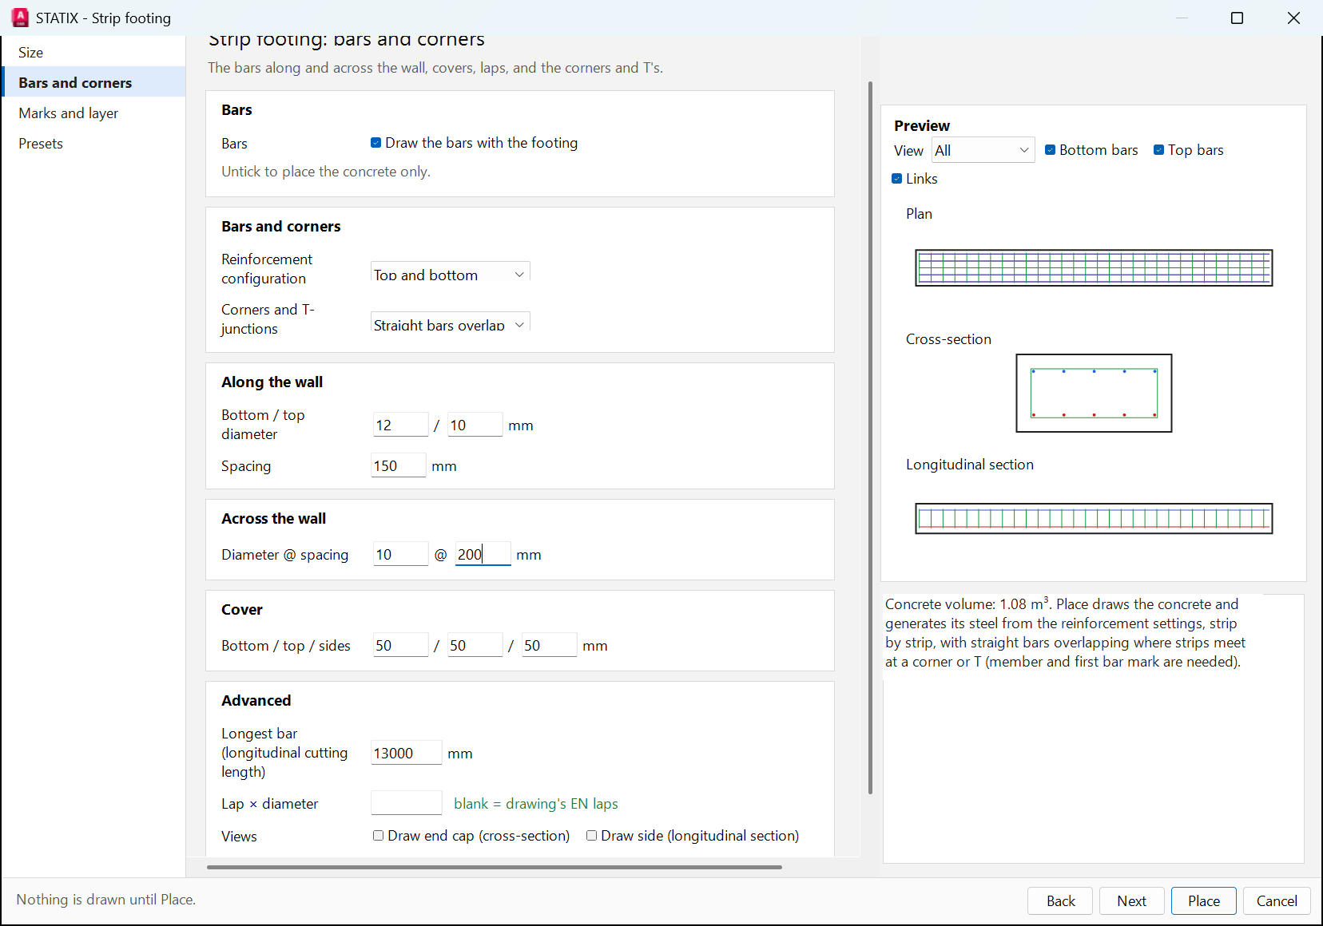Click the bottom bar diameter field
Viewport: 1323px width, 926px height.
coord(400,425)
